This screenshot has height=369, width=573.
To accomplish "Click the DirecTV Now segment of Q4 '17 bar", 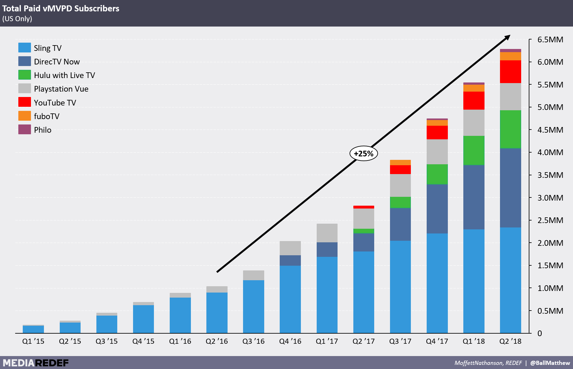I will (437, 209).
